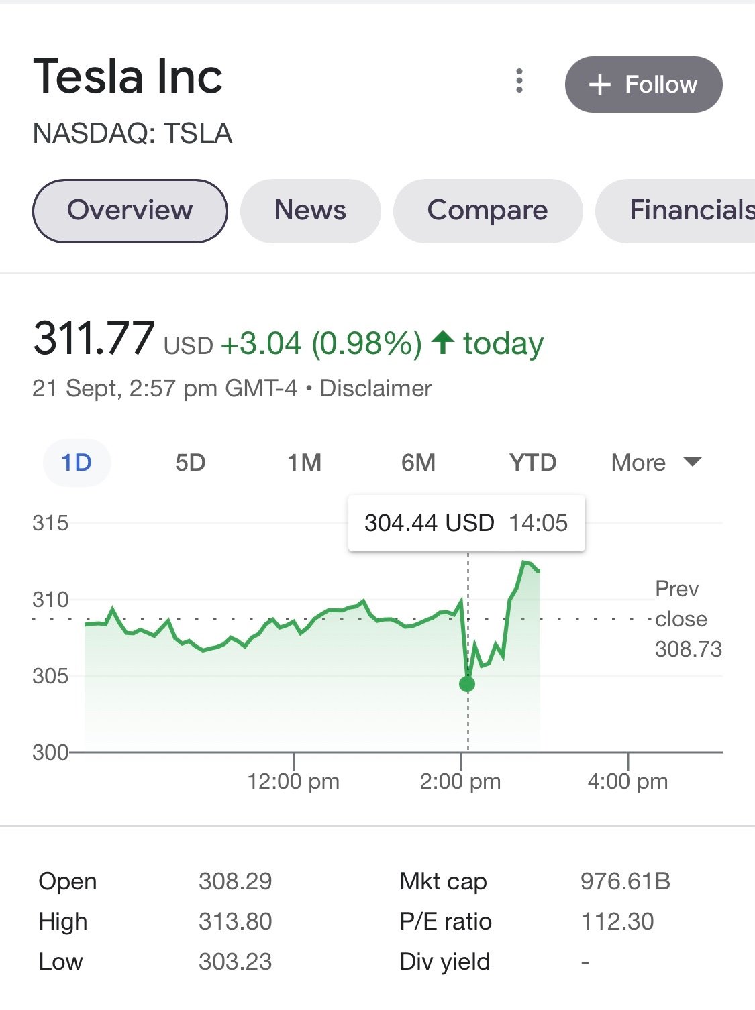Open the Disclaimer link
The height and width of the screenshot is (1010, 755).
click(x=376, y=388)
